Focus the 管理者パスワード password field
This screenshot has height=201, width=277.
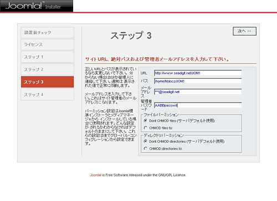tap(198, 105)
